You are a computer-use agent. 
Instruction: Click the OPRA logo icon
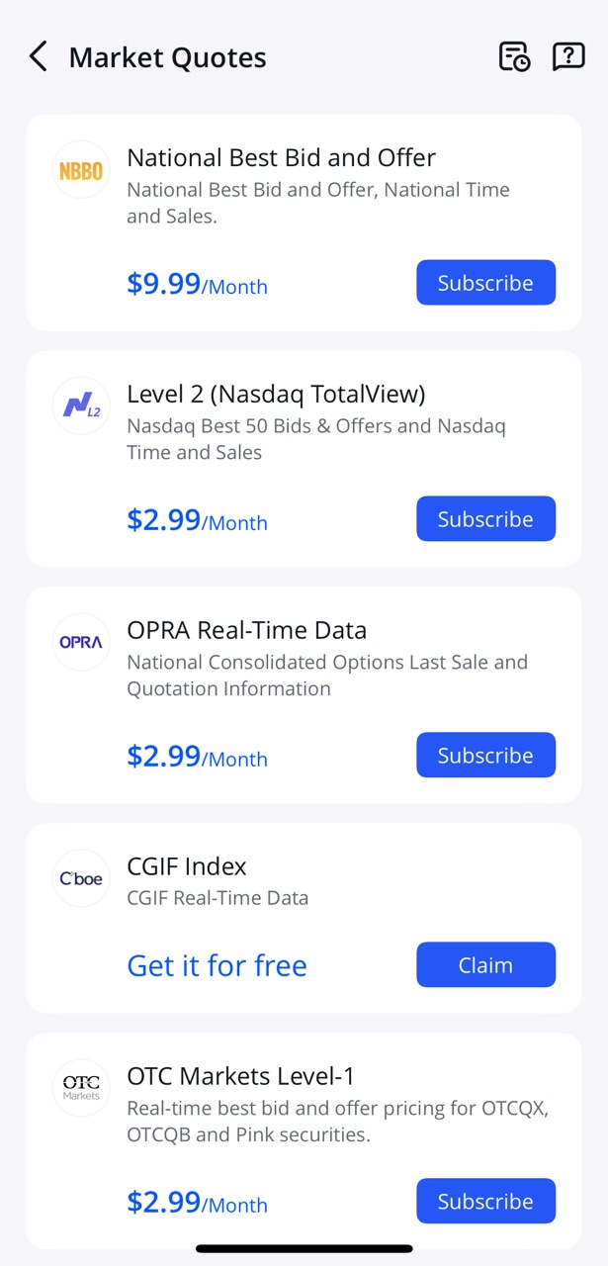pos(80,642)
